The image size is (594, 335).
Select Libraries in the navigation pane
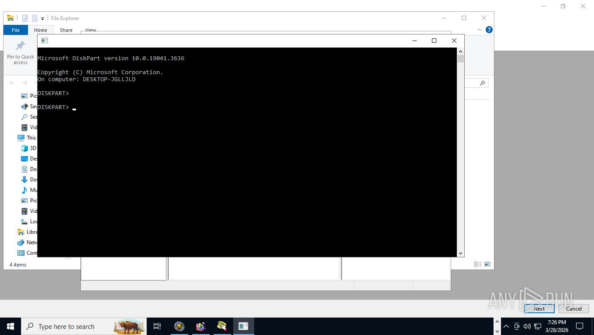[27, 232]
